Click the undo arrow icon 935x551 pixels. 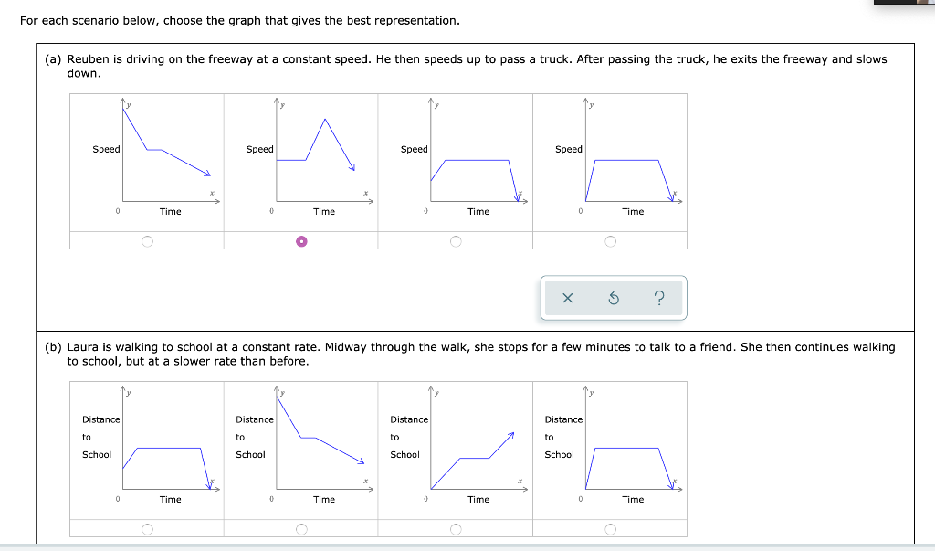tap(612, 299)
